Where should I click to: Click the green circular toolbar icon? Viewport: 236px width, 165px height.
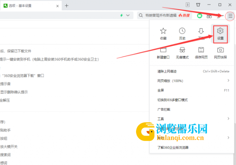[x=200, y=16]
